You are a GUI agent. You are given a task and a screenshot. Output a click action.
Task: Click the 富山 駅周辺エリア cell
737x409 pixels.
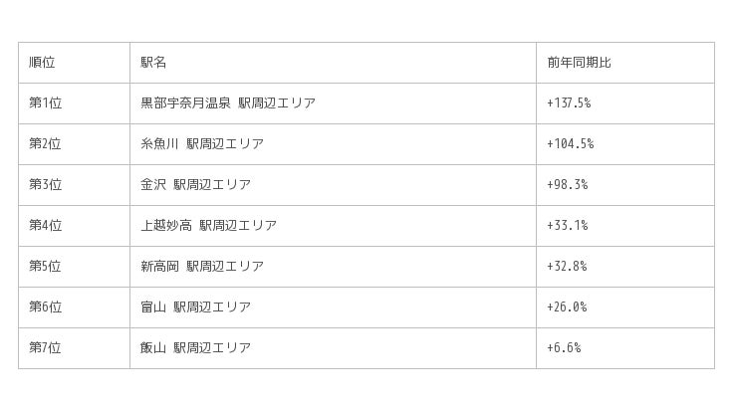pyautogui.click(x=195, y=307)
